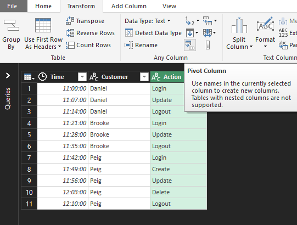297x225 pixels.
Task: Select the Action column header
Action: tap(167, 77)
